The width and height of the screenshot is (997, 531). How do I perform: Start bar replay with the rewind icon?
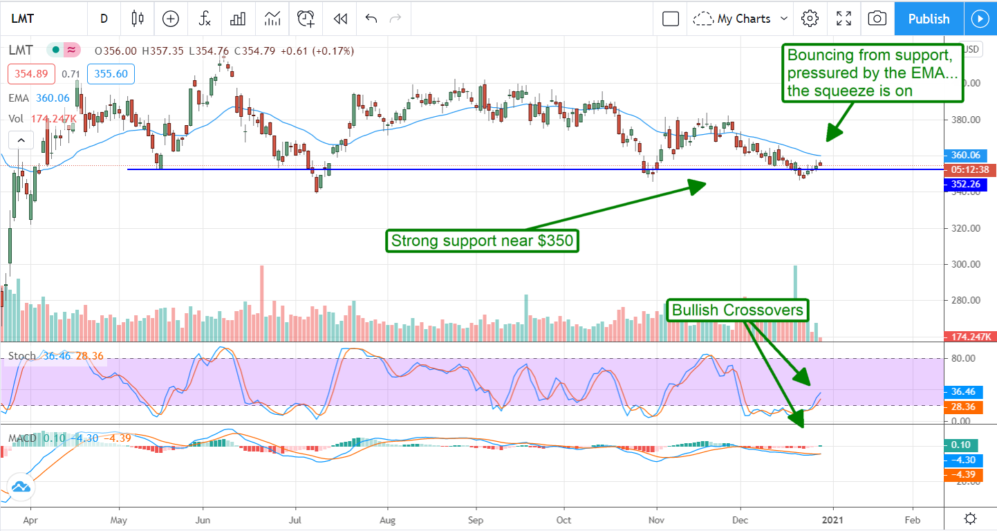point(339,19)
